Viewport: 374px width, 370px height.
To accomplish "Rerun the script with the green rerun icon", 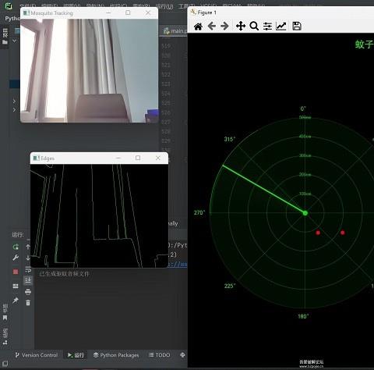I will (16, 247).
